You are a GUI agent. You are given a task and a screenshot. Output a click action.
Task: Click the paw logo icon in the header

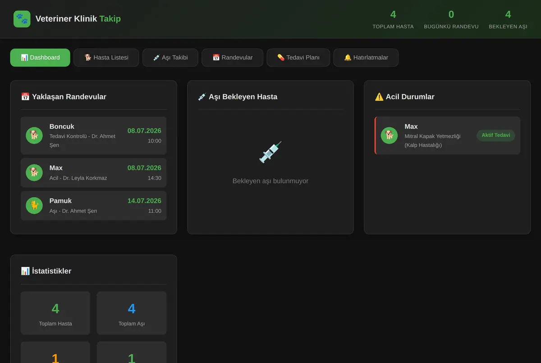[x=22, y=19]
